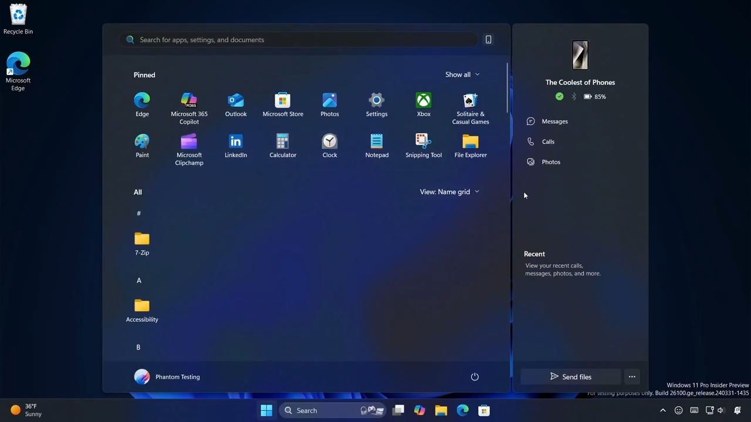This screenshot has width=751, height=422.
Task: Open Microsoft Store from the taskbar
Action: (x=484, y=410)
